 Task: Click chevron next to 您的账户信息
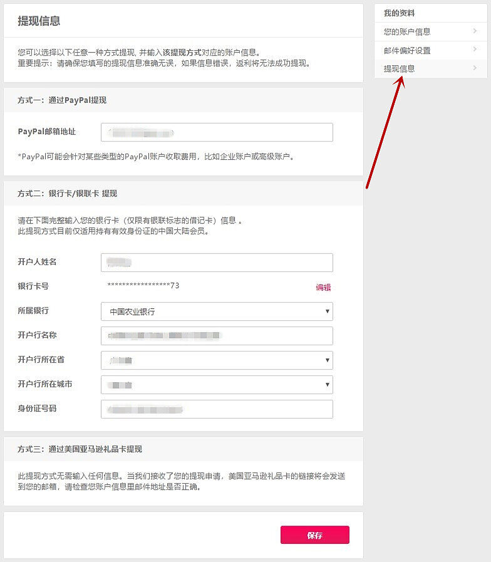475,31
